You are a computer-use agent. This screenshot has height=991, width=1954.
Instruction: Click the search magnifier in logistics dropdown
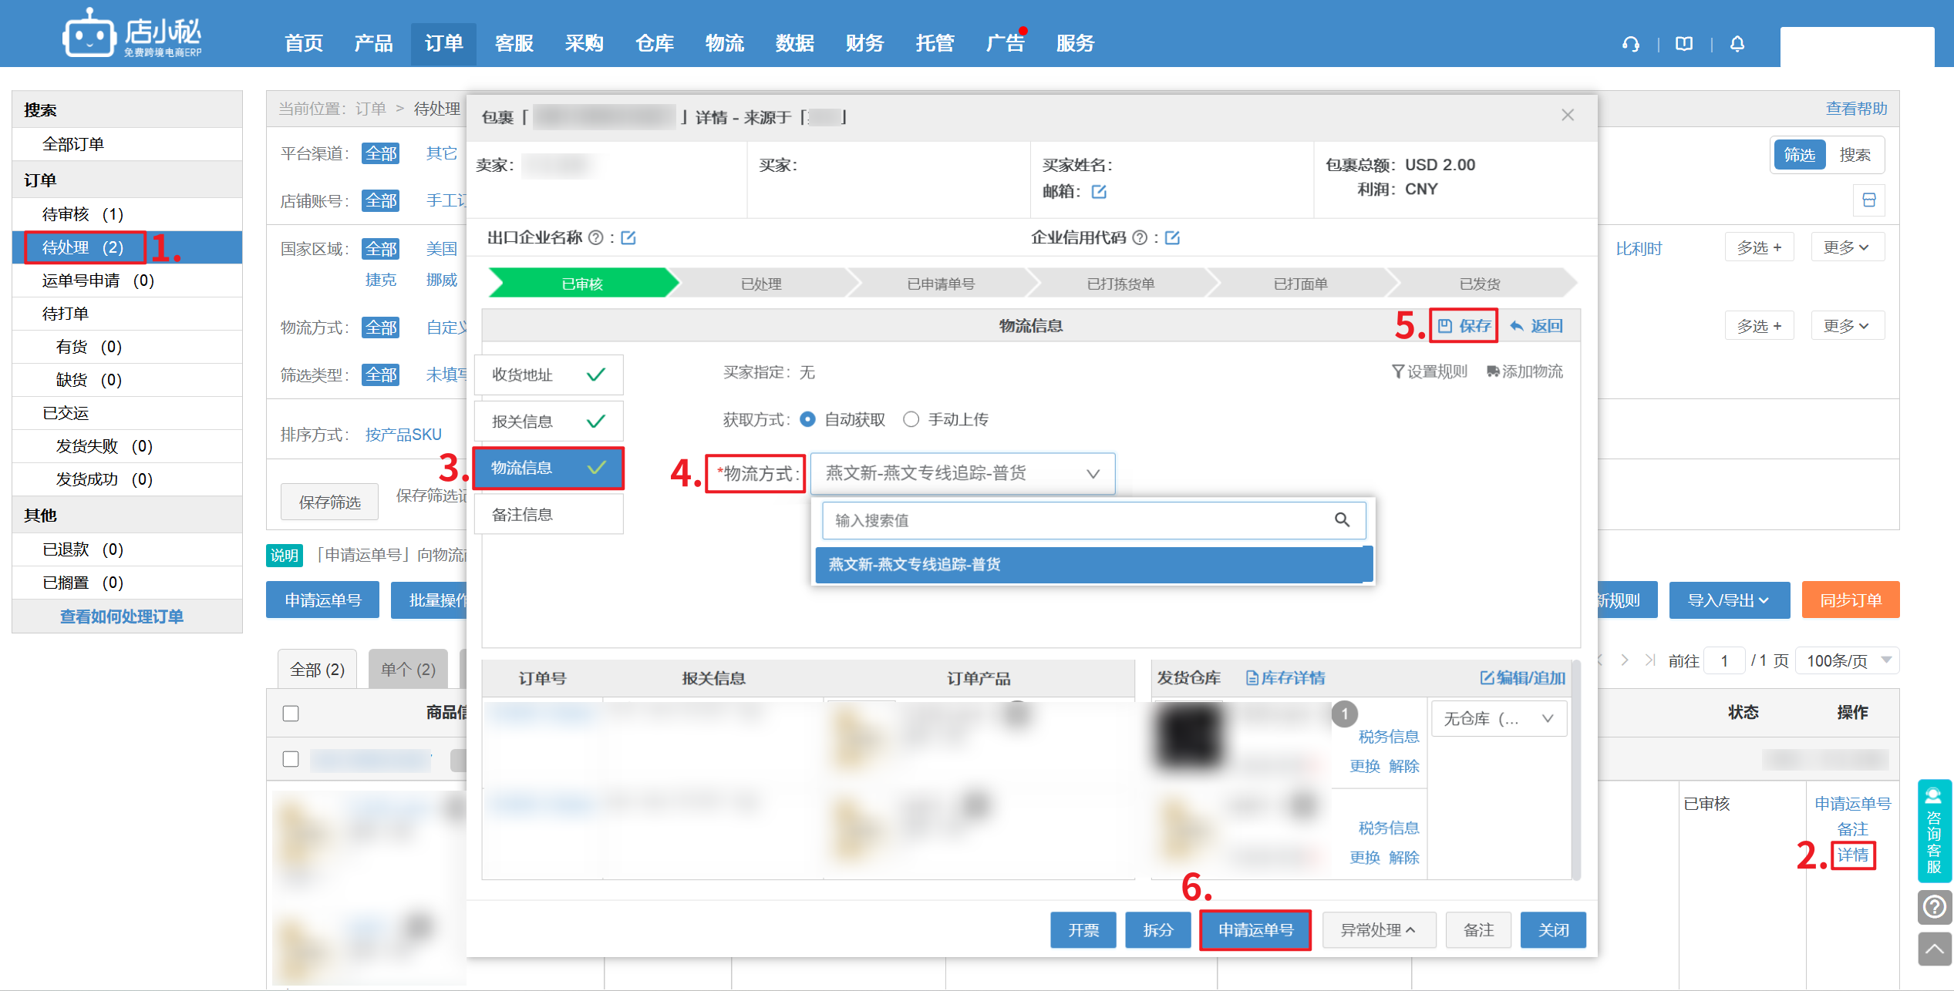point(1342,520)
